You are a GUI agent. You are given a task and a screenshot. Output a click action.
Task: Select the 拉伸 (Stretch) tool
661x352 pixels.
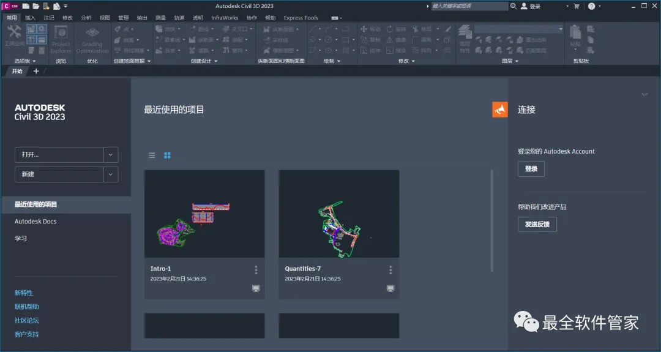point(370,50)
